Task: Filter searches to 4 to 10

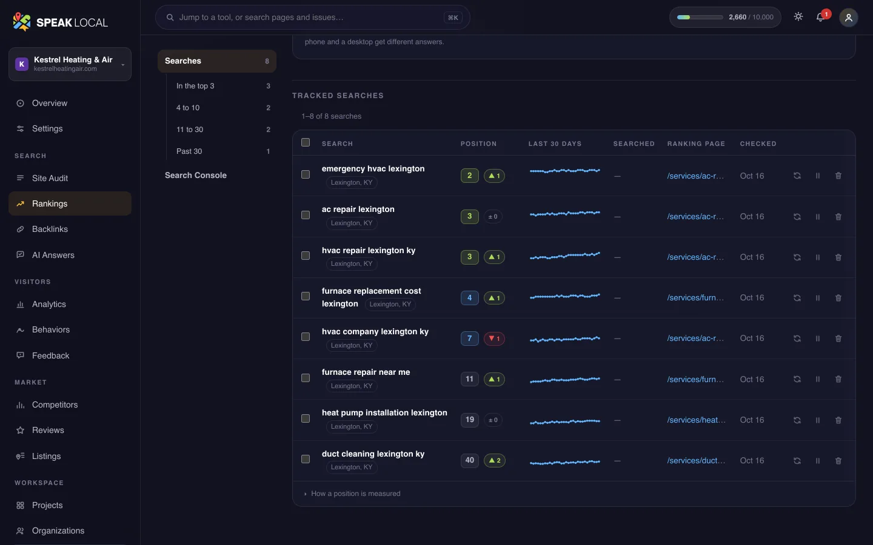Action: (x=222, y=108)
